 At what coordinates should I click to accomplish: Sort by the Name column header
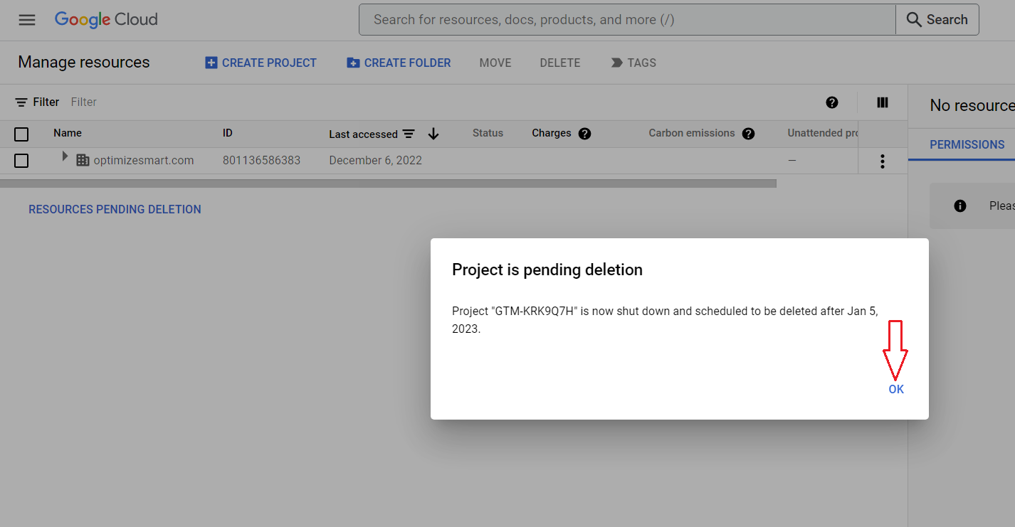click(68, 133)
